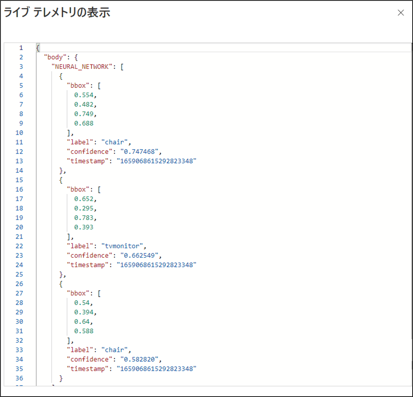This screenshot has height=397, width=413.
Task: Click the "body" key on line 2
Action: 55,57
